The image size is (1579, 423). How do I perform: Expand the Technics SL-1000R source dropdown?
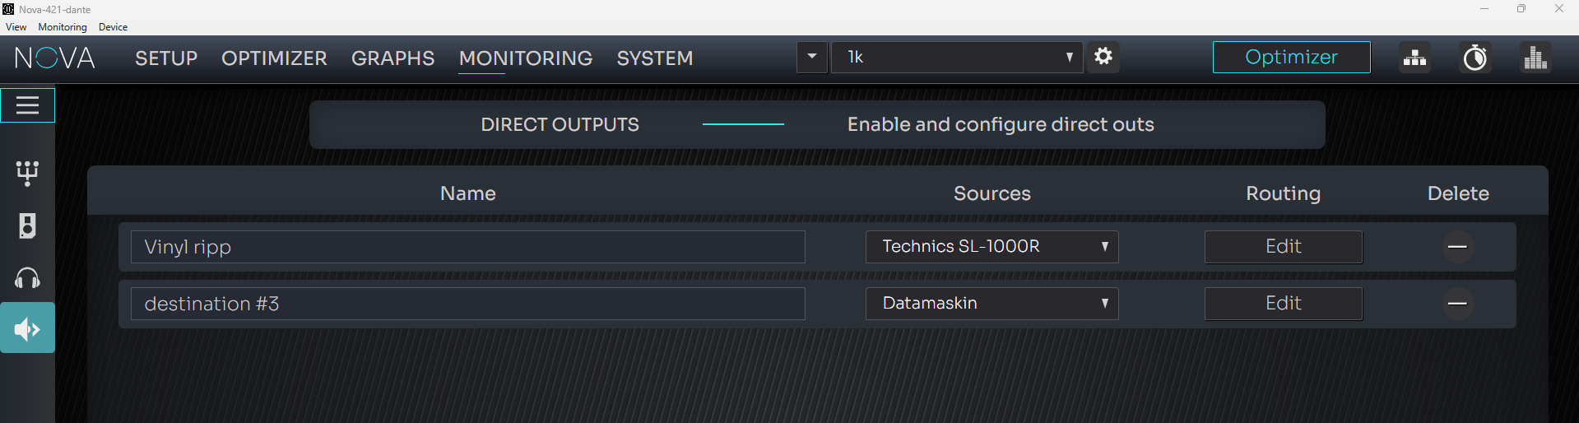992,247
